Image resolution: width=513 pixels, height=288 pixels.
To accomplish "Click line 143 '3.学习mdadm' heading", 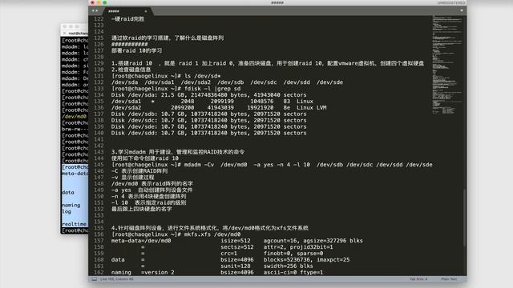I will (x=178, y=152).
